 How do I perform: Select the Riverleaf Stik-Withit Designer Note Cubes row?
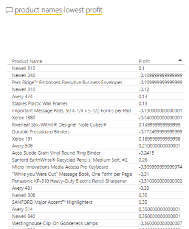[96, 125]
